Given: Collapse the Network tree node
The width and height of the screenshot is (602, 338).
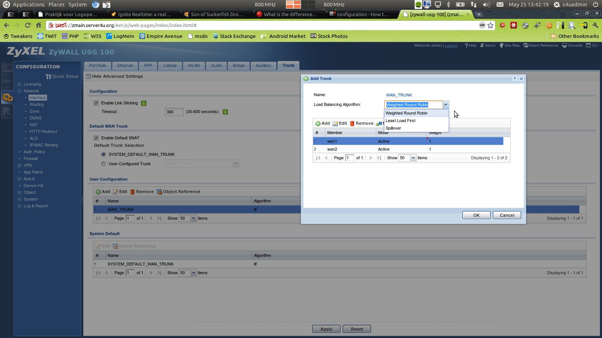Looking at the screenshot, I should tap(19, 91).
